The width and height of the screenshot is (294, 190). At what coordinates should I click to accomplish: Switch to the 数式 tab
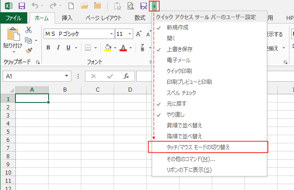pos(140,18)
